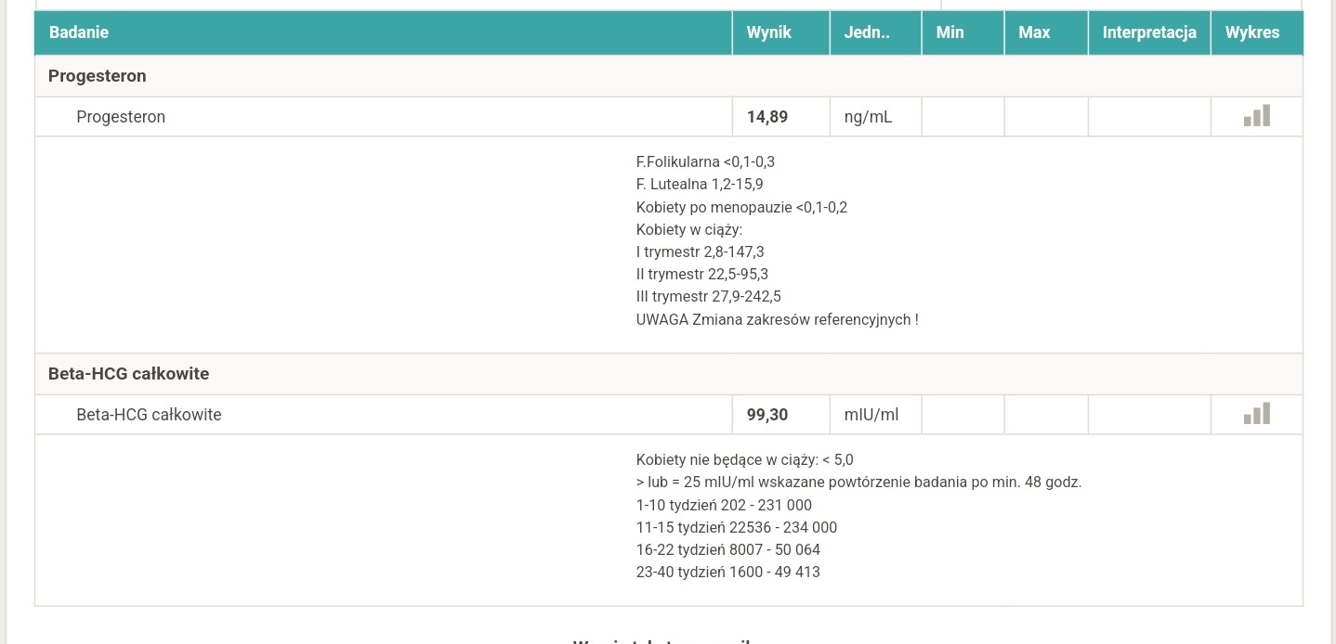Click the Beta-HCG result value 99,30
This screenshot has height=644, width=1336.
click(x=766, y=415)
